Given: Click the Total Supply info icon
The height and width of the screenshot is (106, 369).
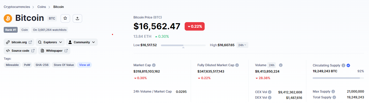Looking at the screenshot, I should (334, 97).
